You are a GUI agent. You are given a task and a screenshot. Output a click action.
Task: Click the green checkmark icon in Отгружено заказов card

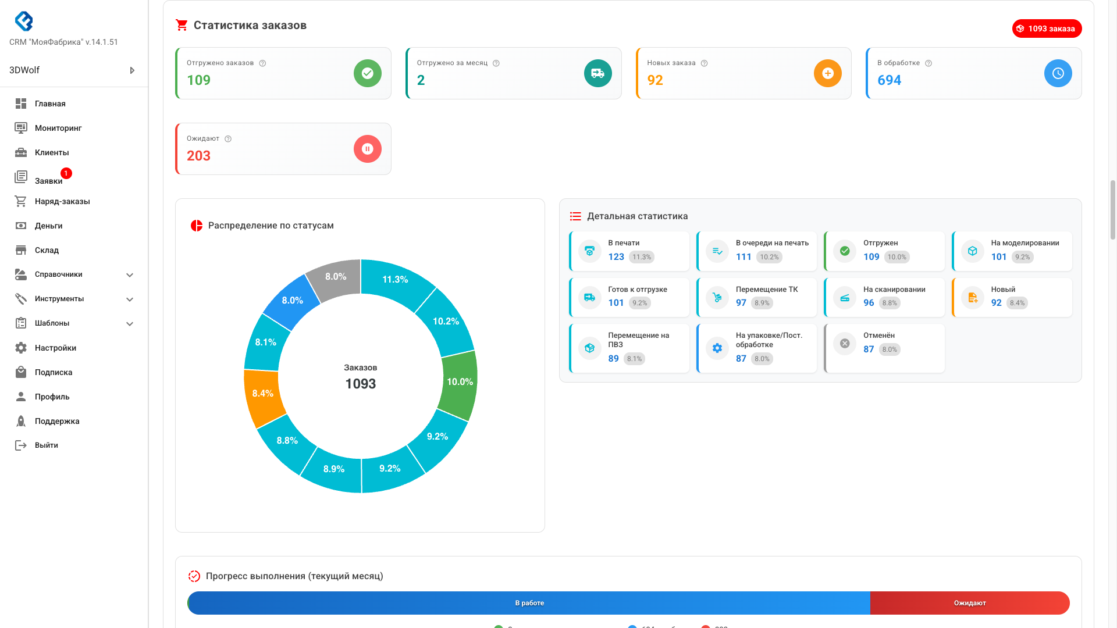click(x=367, y=73)
